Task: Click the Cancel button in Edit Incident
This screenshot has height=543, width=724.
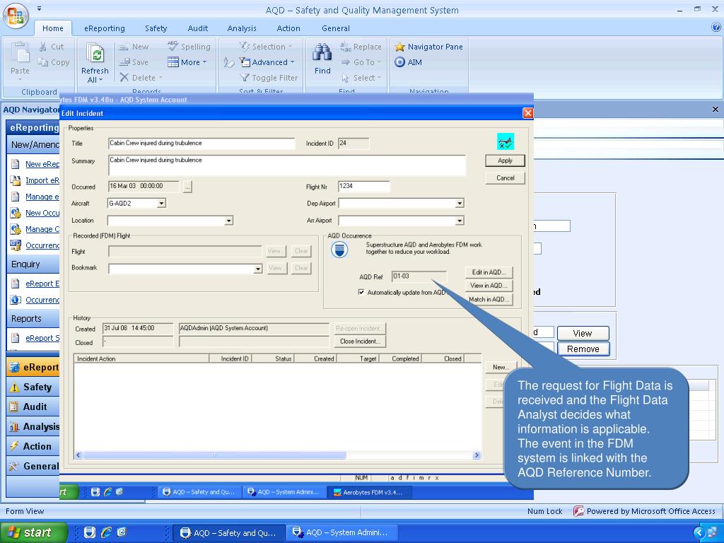Action: (505, 178)
